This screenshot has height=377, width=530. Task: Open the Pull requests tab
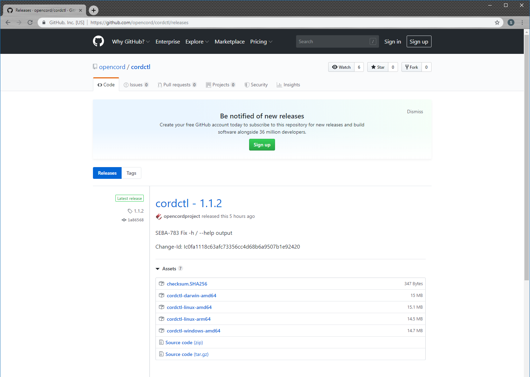(177, 85)
